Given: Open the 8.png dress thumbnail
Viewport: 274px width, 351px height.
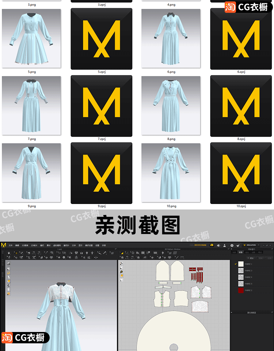Looking at the screenshot, I should tap(171, 106).
